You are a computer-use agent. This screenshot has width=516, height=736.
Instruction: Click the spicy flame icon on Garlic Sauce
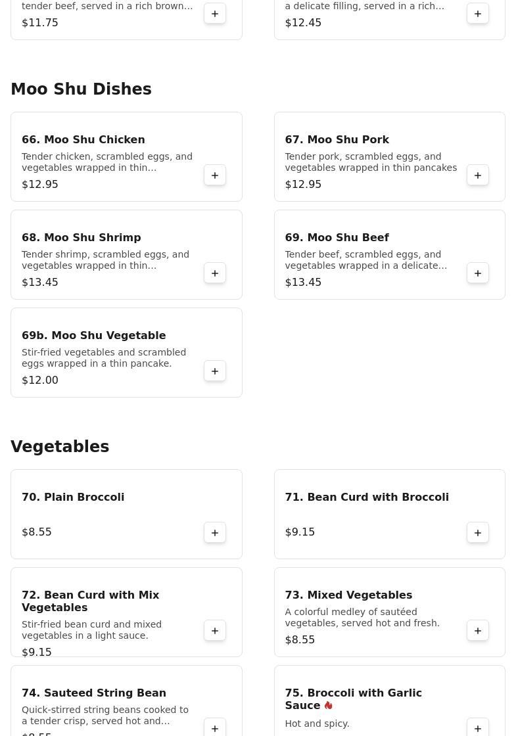point(328,706)
